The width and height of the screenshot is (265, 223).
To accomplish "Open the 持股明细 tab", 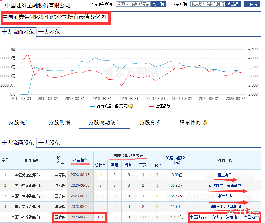I will [x=59, y=123].
